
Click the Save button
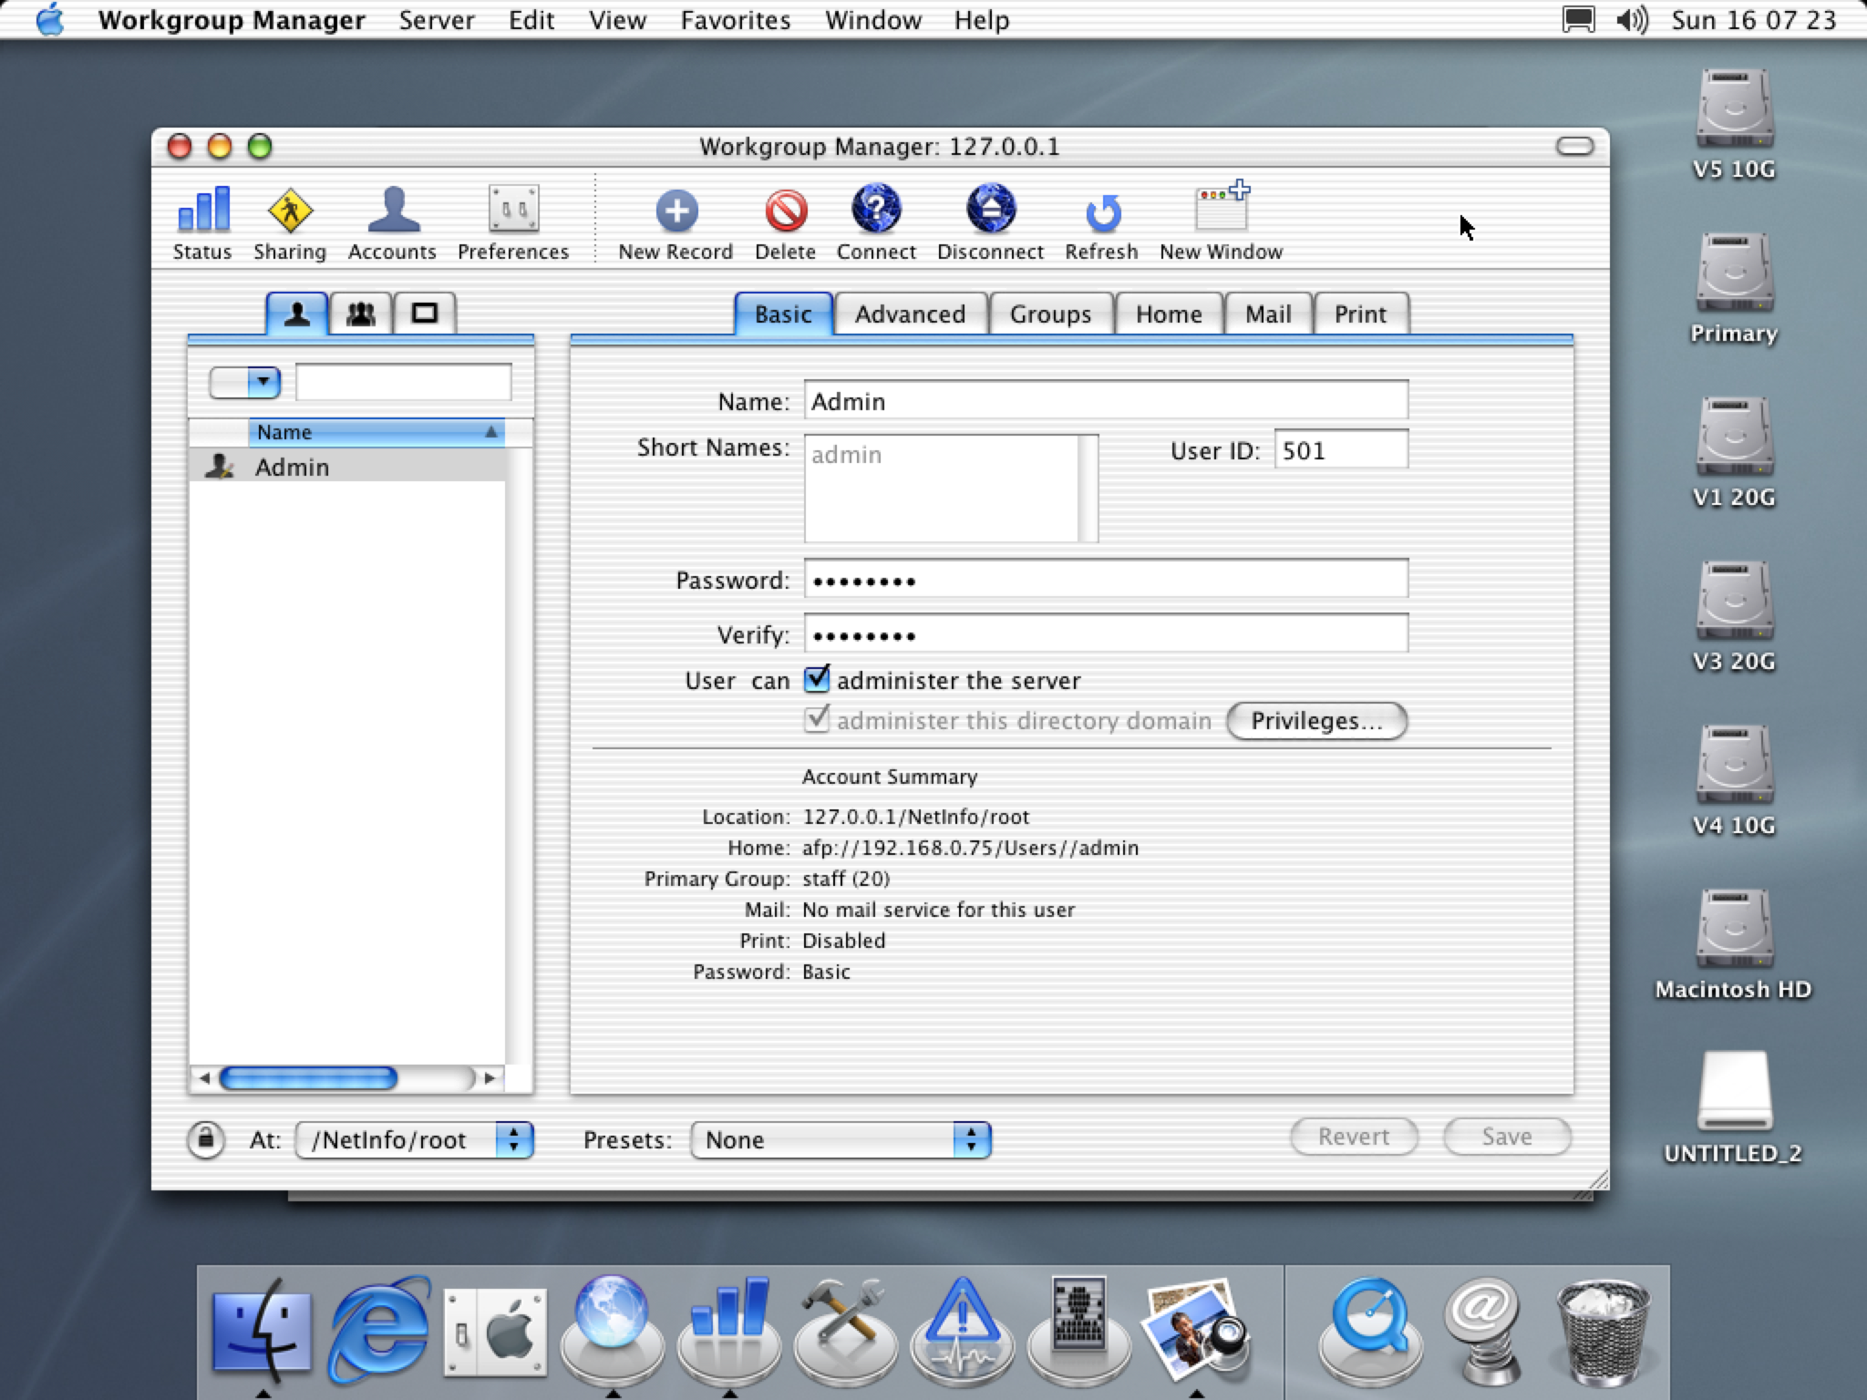pos(1507,1137)
